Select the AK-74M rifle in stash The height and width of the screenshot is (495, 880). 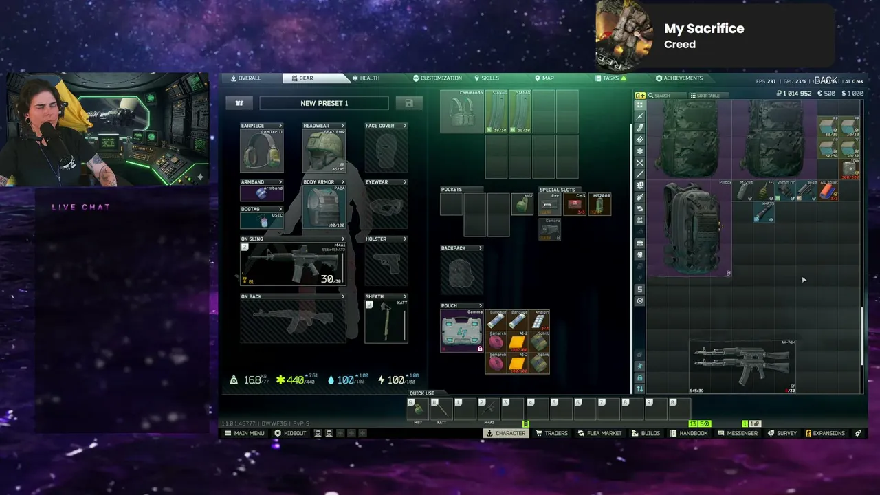[x=743, y=366]
